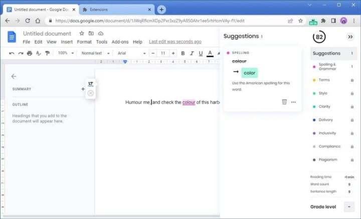Screen dimensions: 361x219
Task: Open the Arial font dropdown
Action: pos(132,53)
